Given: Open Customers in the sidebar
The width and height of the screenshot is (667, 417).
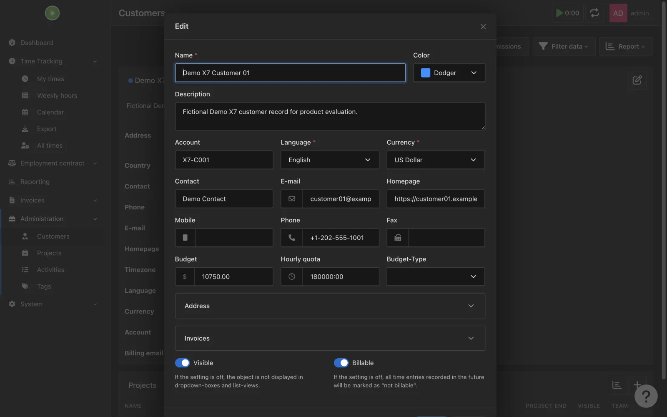Looking at the screenshot, I should 53,236.
